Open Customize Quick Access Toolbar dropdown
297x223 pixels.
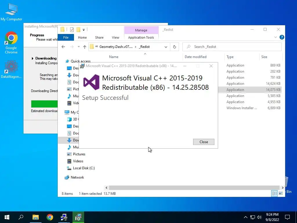pos(84,30)
